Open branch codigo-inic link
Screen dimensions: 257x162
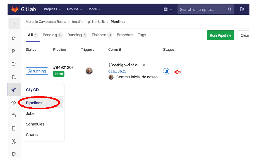click(126, 65)
